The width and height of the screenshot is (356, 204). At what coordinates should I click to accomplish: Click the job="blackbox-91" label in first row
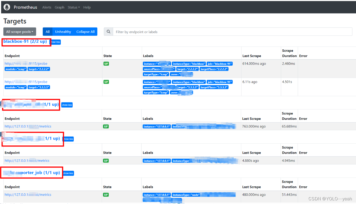220,64
